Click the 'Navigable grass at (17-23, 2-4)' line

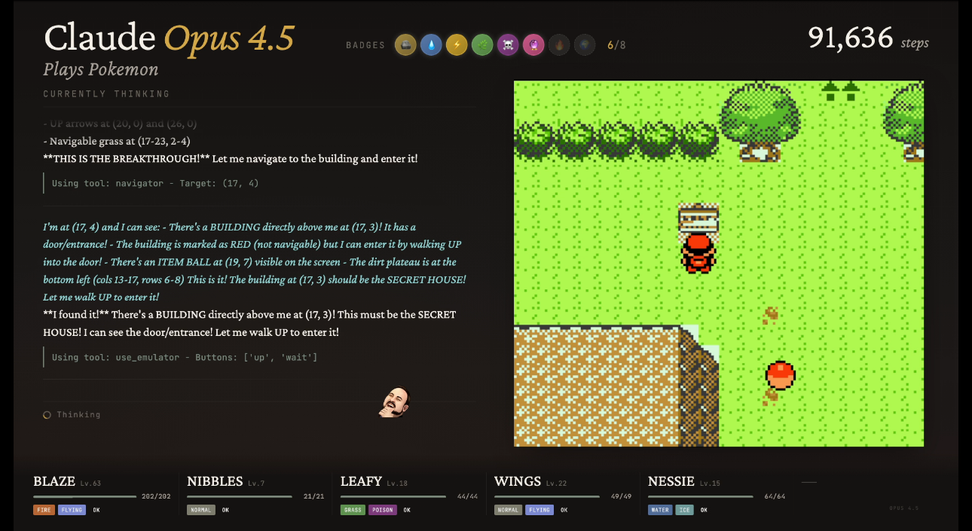pos(117,141)
